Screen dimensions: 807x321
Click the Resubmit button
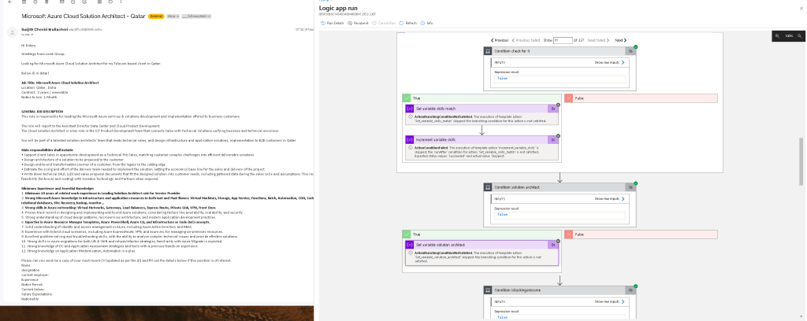359,23
